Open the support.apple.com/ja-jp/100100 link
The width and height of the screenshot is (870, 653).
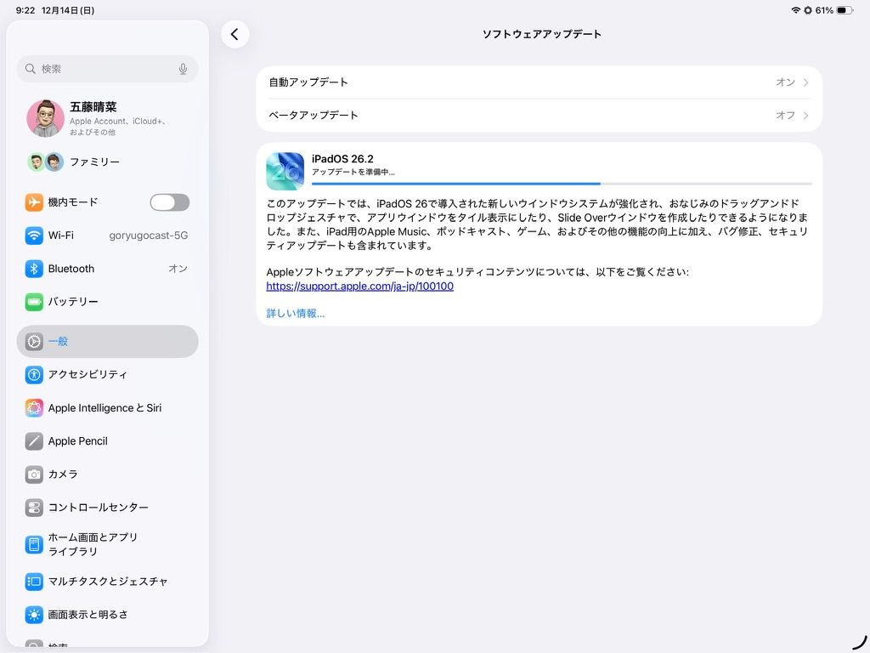pos(359,287)
